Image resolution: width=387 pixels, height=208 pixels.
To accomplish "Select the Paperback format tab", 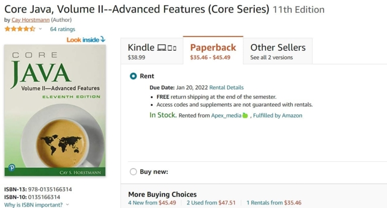I will [x=213, y=51].
